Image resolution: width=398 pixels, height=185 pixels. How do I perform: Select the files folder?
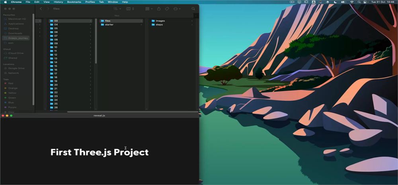pyautogui.click(x=121, y=21)
